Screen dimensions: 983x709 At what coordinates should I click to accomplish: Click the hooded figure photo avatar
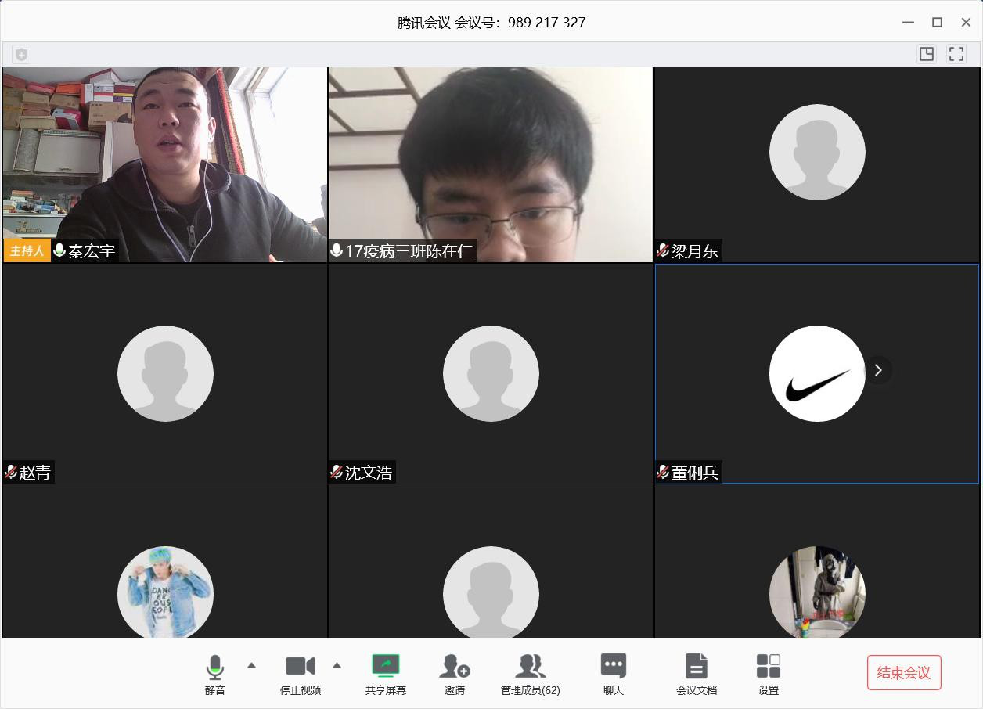[817, 592]
